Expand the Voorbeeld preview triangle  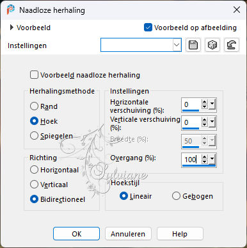tap(12, 28)
